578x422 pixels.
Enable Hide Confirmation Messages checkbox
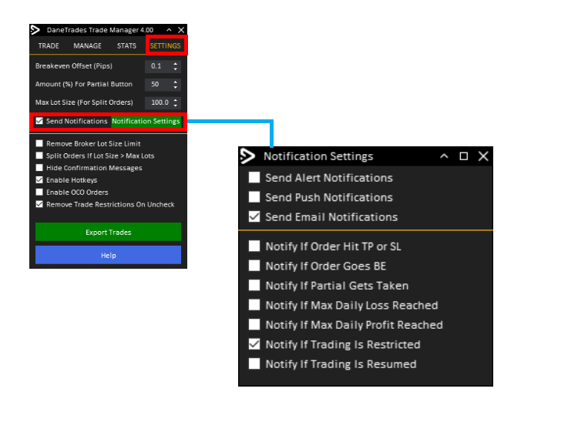39,168
